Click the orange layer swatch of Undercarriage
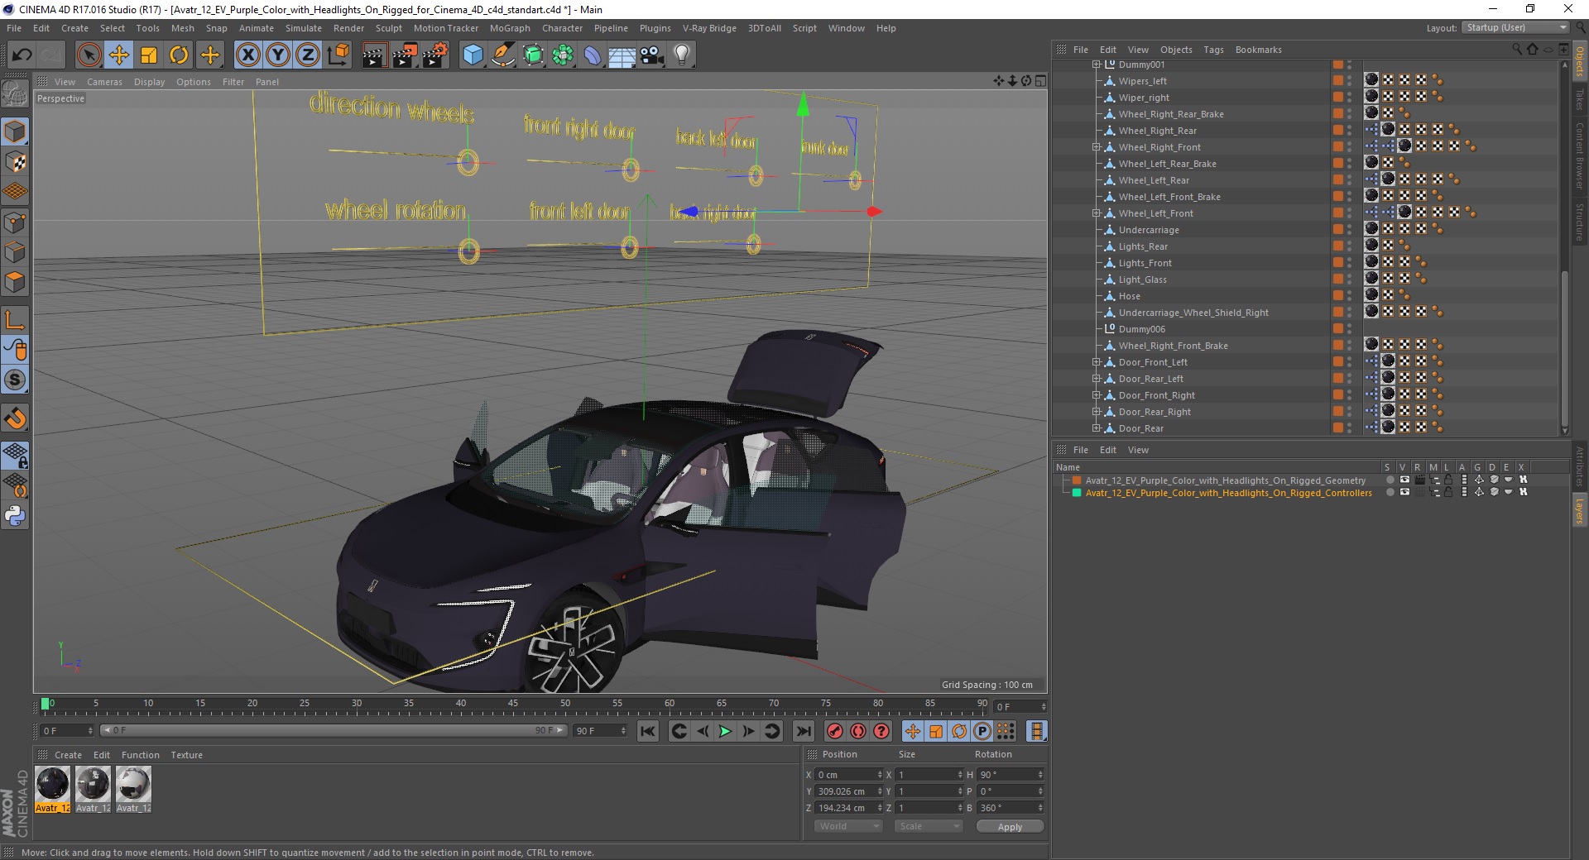 [x=1337, y=229]
